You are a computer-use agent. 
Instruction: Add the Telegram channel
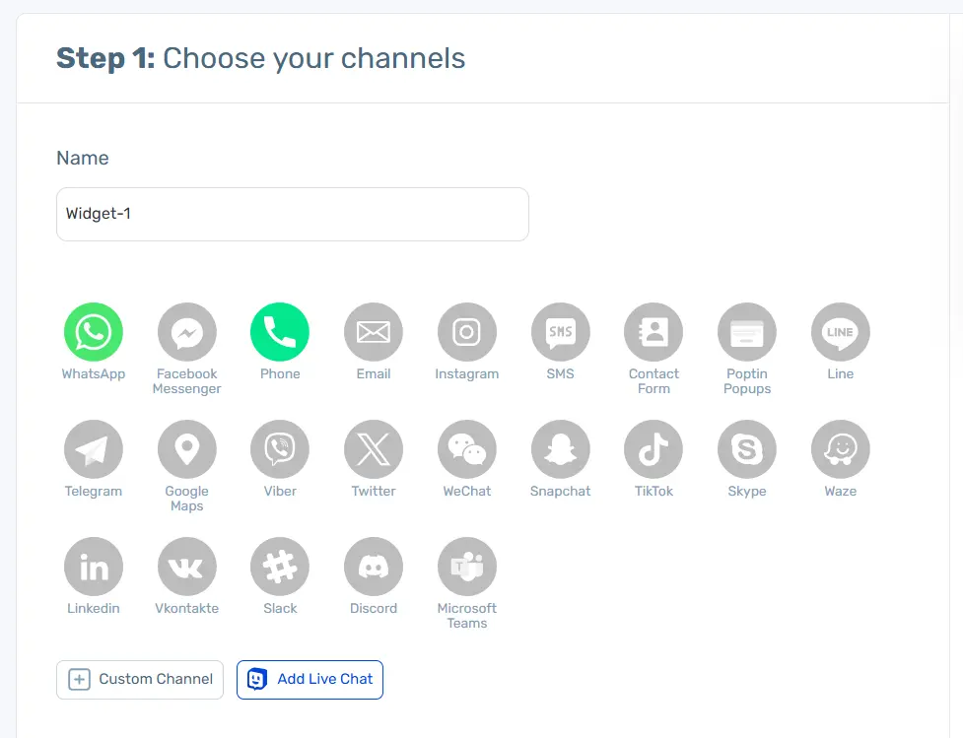pos(94,449)
